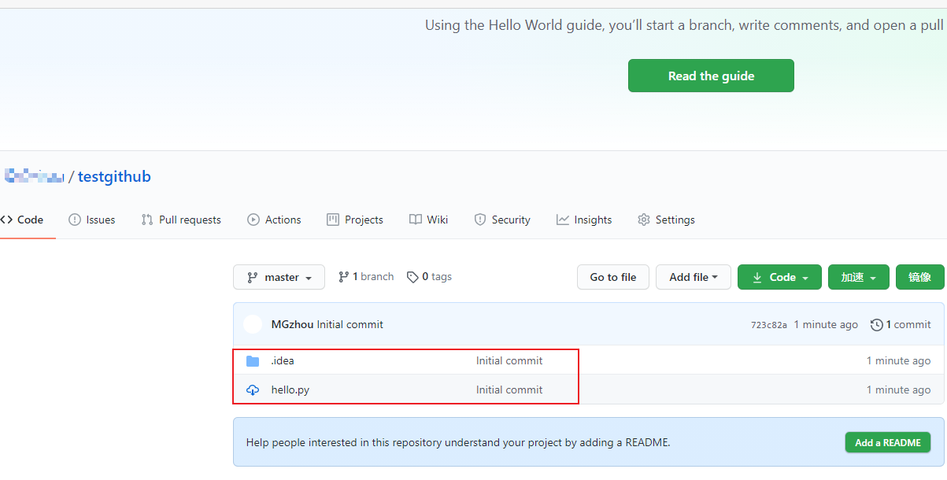Click the Code angle-brackets icon
The height and width of the screenshot is (480, 947).
(x=7, y=220)
